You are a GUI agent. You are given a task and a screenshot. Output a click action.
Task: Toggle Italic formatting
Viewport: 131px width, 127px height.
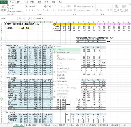click(x=29, y=10)
